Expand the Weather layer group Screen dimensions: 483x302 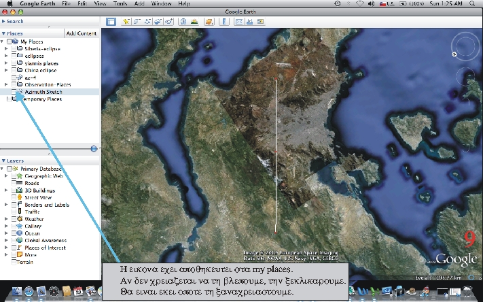point(6,219)
